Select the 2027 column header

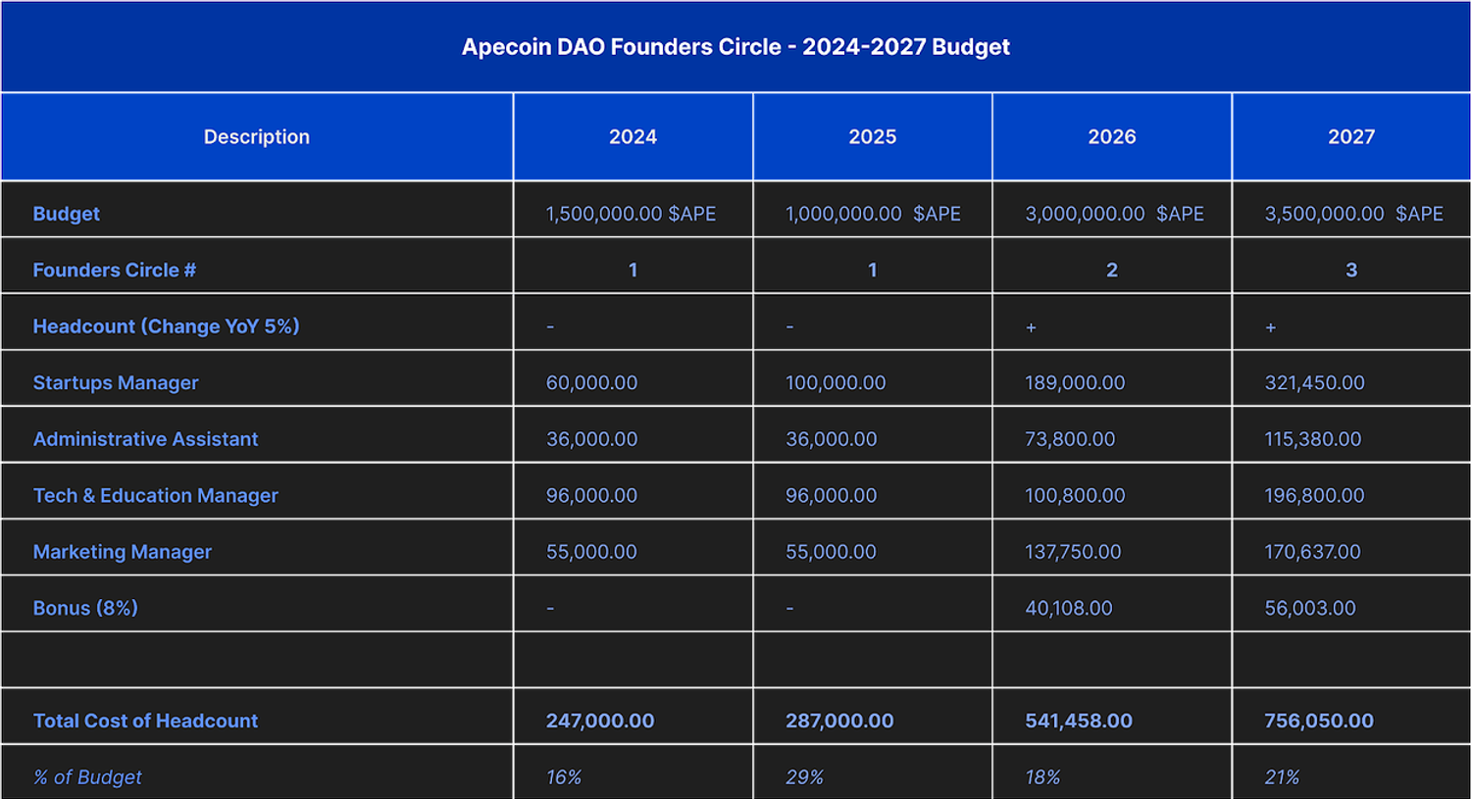tap(1350, 137)
